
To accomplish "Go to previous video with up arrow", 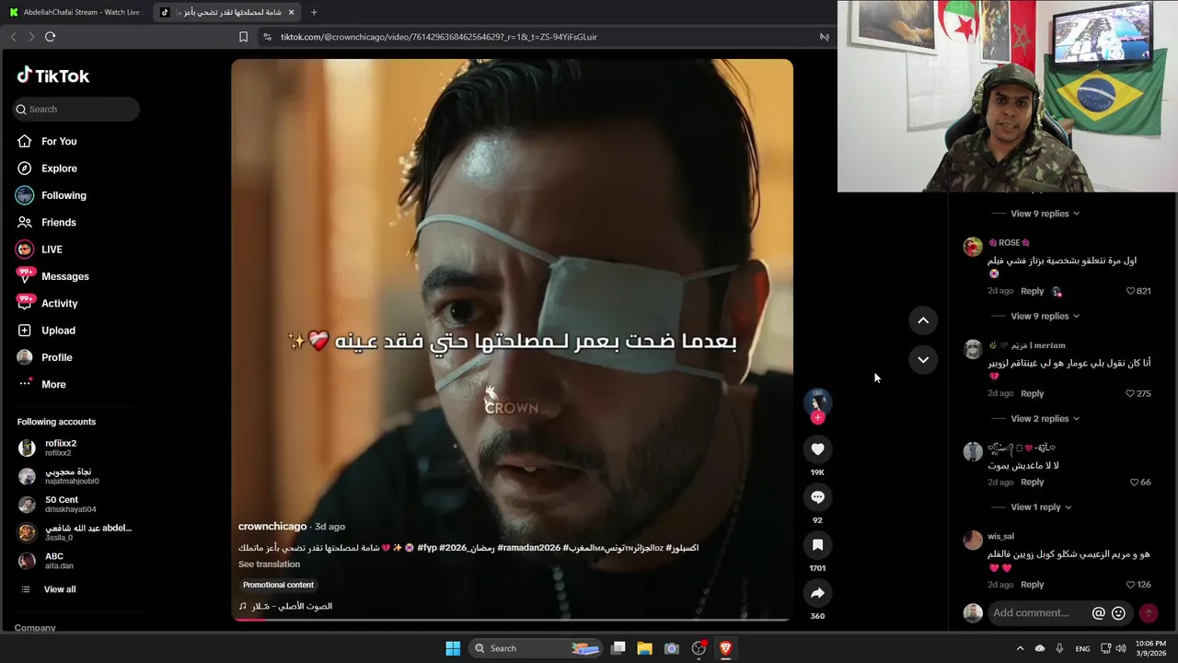I will [923, 320].
